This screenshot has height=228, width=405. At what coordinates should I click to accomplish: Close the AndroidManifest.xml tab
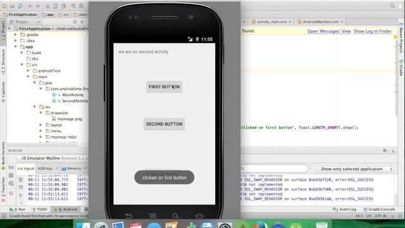point(342,22)
